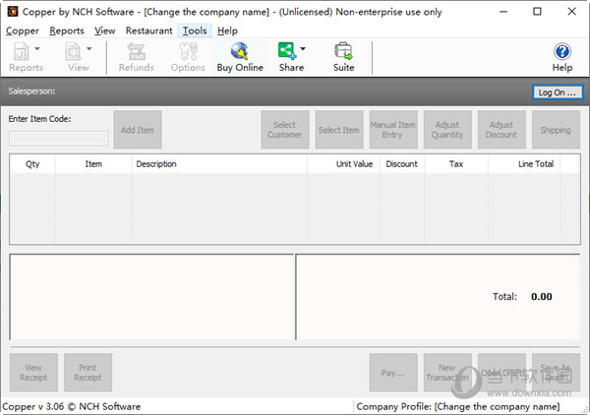Click the Log On button
590x415 pixels.
[558, 92]
